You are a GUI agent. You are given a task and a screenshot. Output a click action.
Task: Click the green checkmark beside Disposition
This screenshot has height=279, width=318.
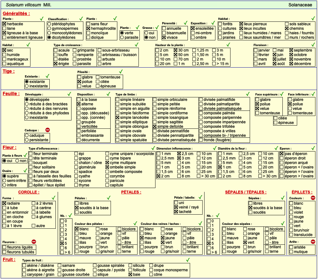click(108, 94)
